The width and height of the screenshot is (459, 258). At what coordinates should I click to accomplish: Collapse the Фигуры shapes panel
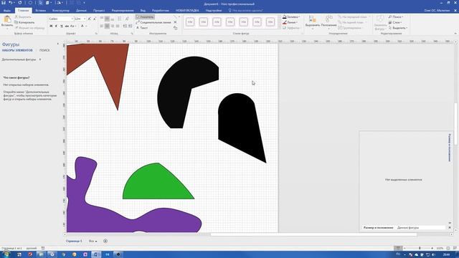[x=57, y=44]
